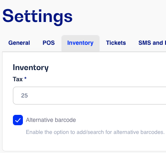This screenshot has width=166, height=153.
Task: Select the active Inventory tab
Action: (80, 43)
